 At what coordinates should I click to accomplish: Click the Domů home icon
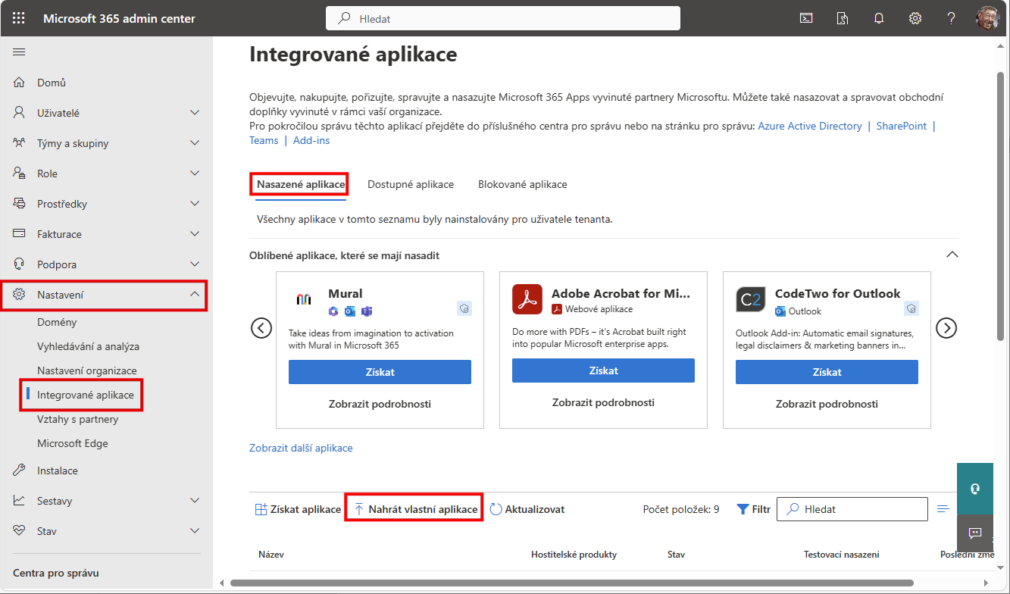(20, 83)
